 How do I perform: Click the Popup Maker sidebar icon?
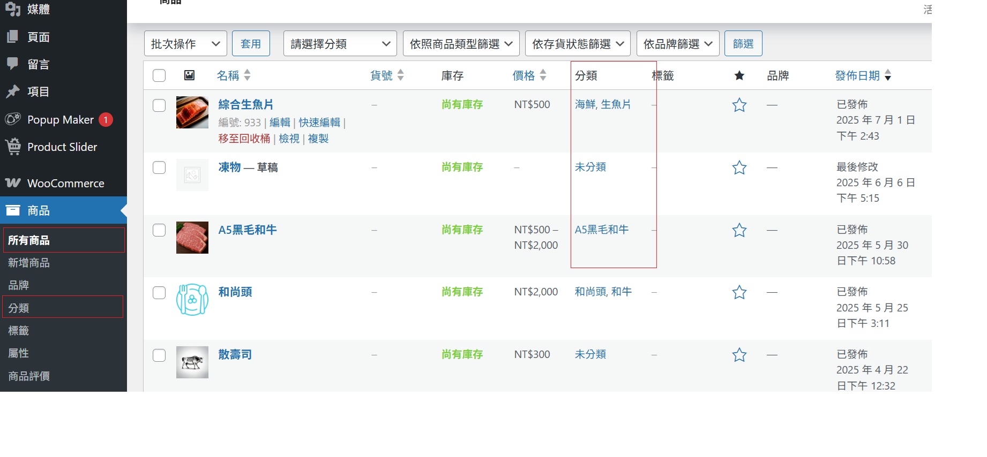(13, 119)
